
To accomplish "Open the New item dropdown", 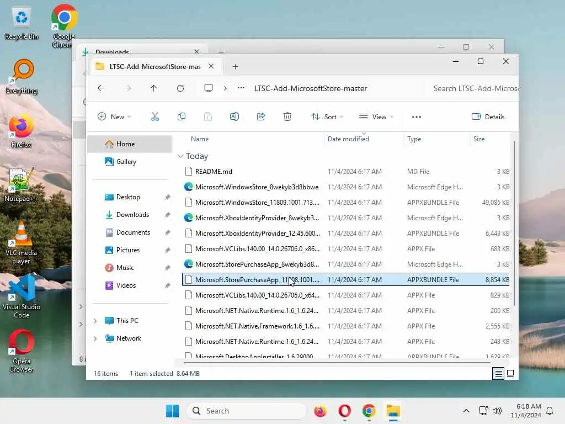I will pos(114,117).
